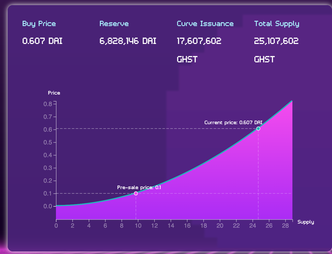Toggle the Current price: 0.607 DAI annotation
332x254 pixels.
point(234,122)
